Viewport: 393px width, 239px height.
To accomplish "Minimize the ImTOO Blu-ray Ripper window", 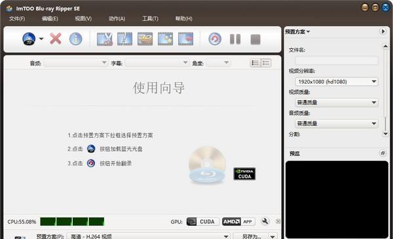I will 365,7.
